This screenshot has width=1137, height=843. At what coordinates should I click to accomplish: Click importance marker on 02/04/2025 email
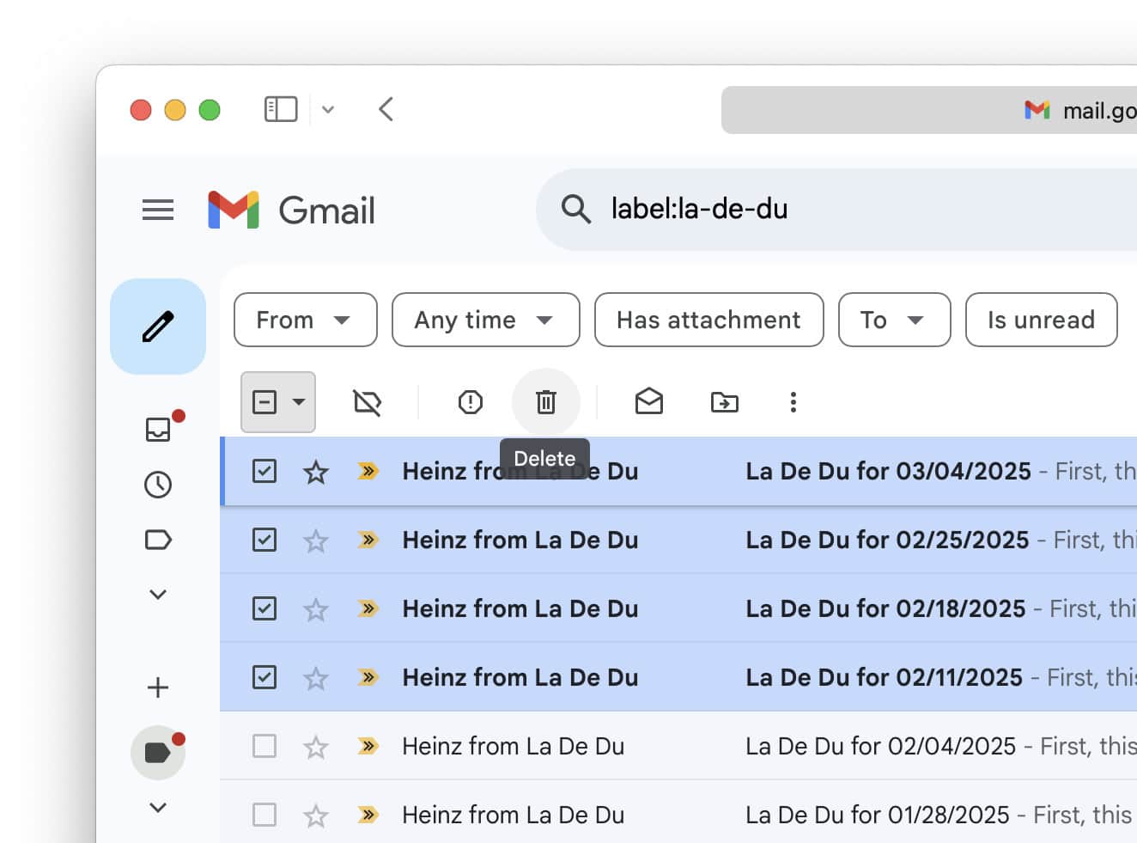(x=368, y=746)
